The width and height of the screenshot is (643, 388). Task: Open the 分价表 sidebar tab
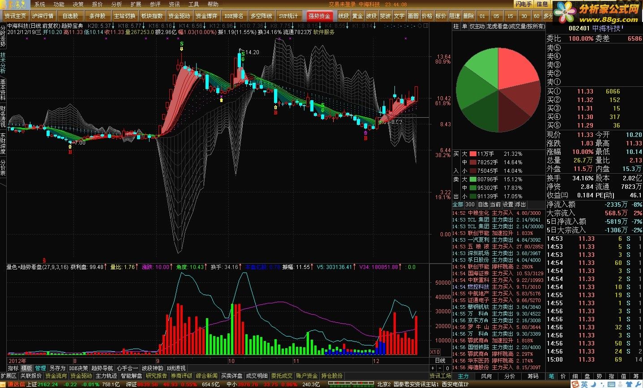3,167
